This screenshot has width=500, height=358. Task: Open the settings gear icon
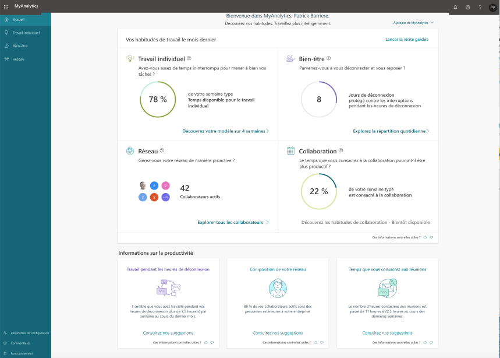point(467,7)
